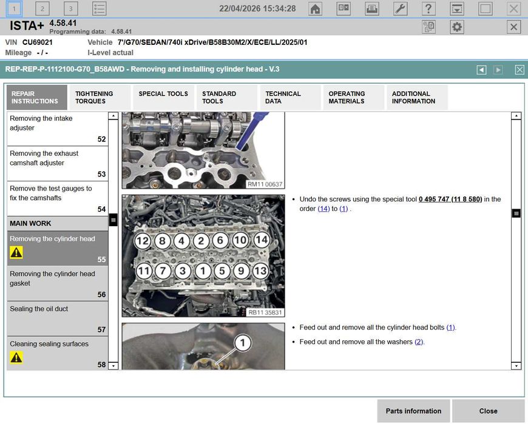Go to next document arrow icon

(x=498, y=70)
